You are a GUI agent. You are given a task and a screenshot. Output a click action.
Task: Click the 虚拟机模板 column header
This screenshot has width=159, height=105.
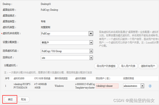81,78
